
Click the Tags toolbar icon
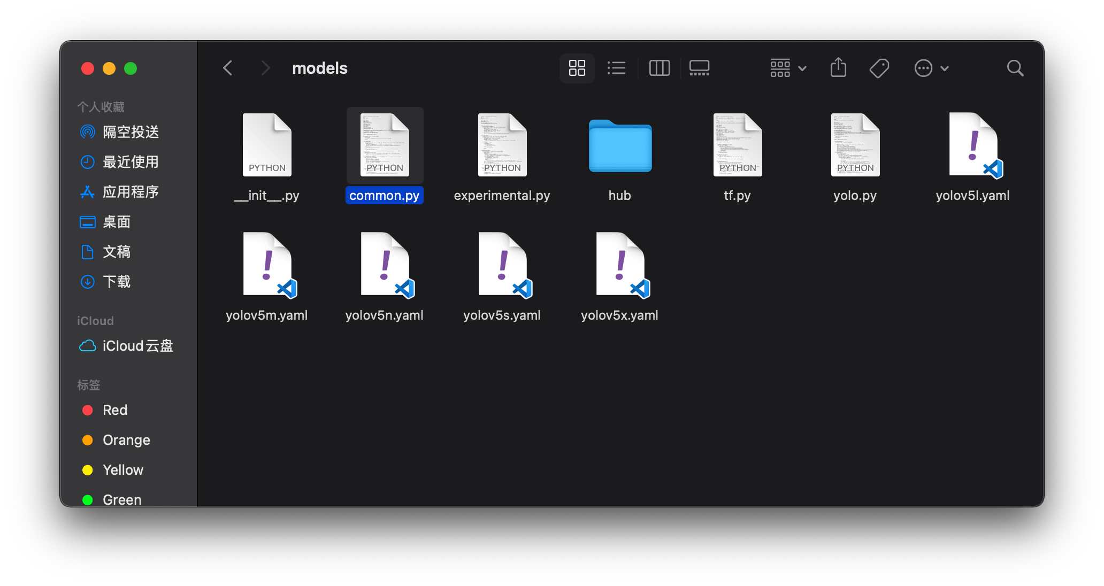(879, 68)
